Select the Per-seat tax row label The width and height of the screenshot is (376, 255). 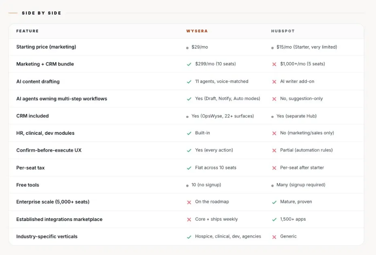pos(30,168)
